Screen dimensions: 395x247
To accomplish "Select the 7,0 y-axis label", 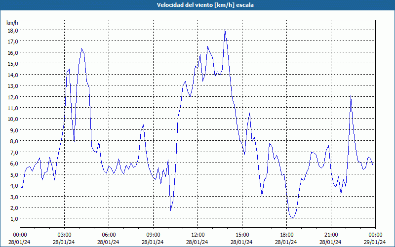I will point(15,152).
